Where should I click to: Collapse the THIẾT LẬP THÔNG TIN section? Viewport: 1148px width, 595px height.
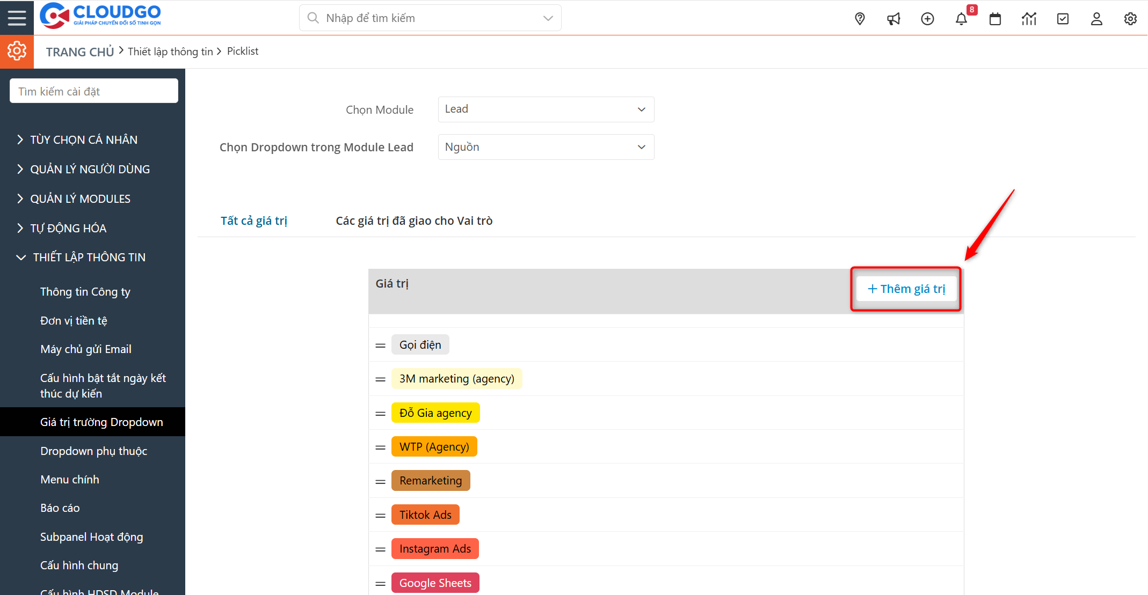[89, 257]
